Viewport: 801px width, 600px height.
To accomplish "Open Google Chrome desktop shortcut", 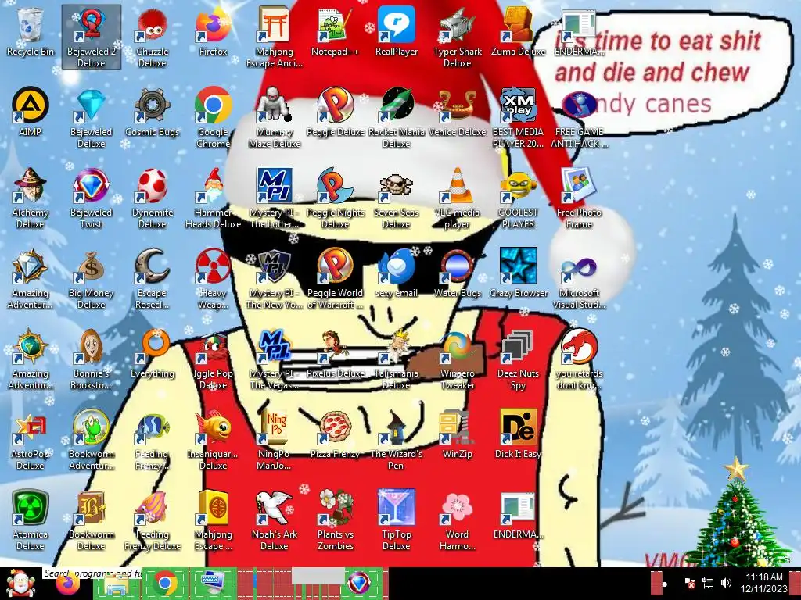I will 213,117.
